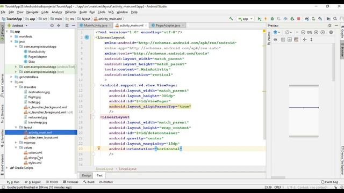
Task: Open the VCS menu
Action: tap(111, 12)
